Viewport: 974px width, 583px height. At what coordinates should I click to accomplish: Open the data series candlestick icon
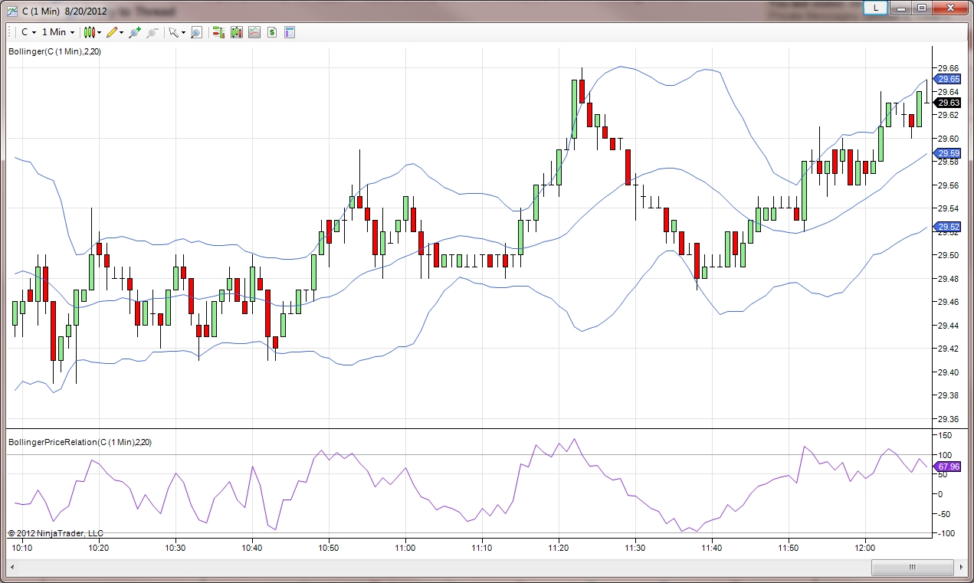click(236, 32)
